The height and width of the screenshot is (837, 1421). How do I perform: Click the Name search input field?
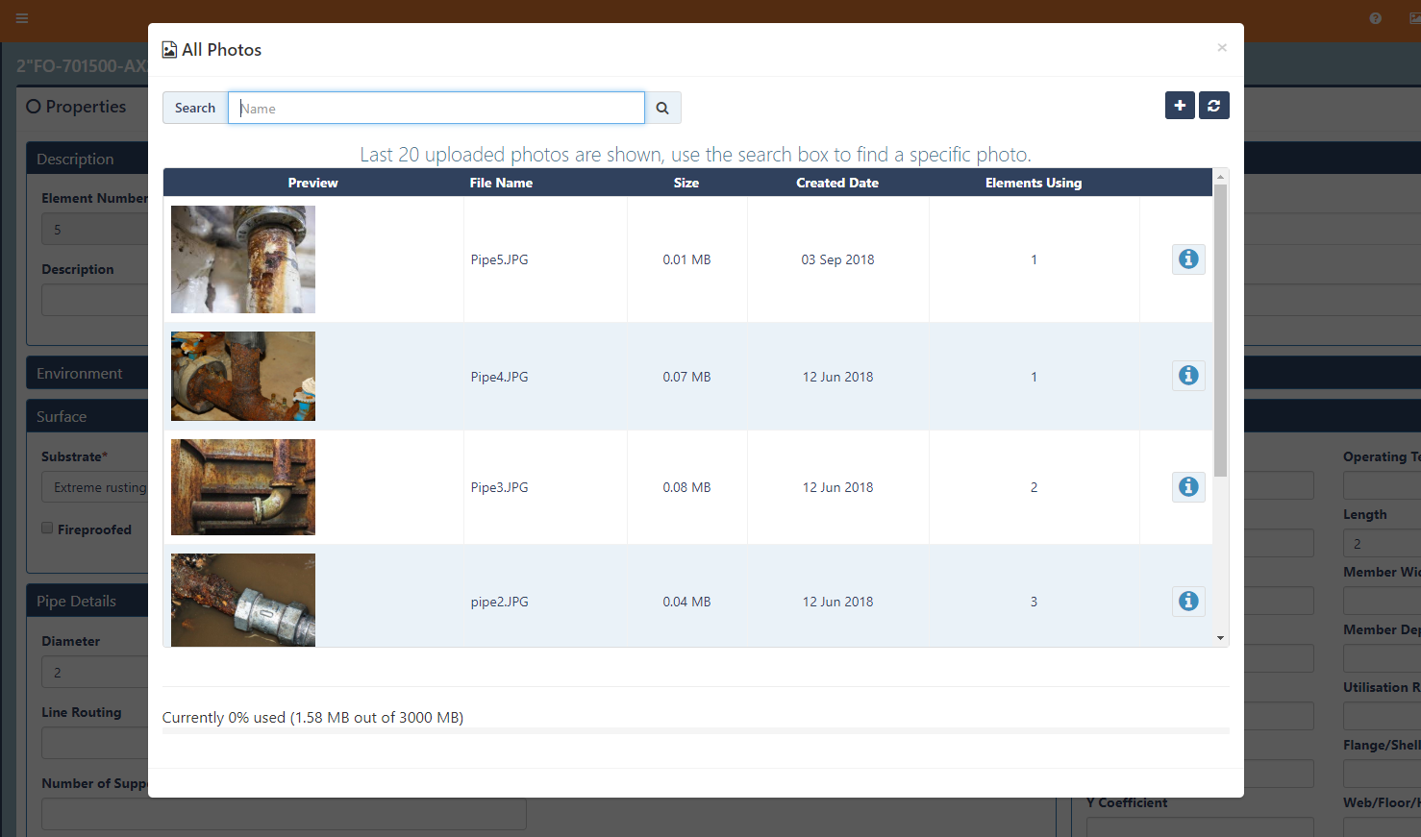(x=436, y=109)
